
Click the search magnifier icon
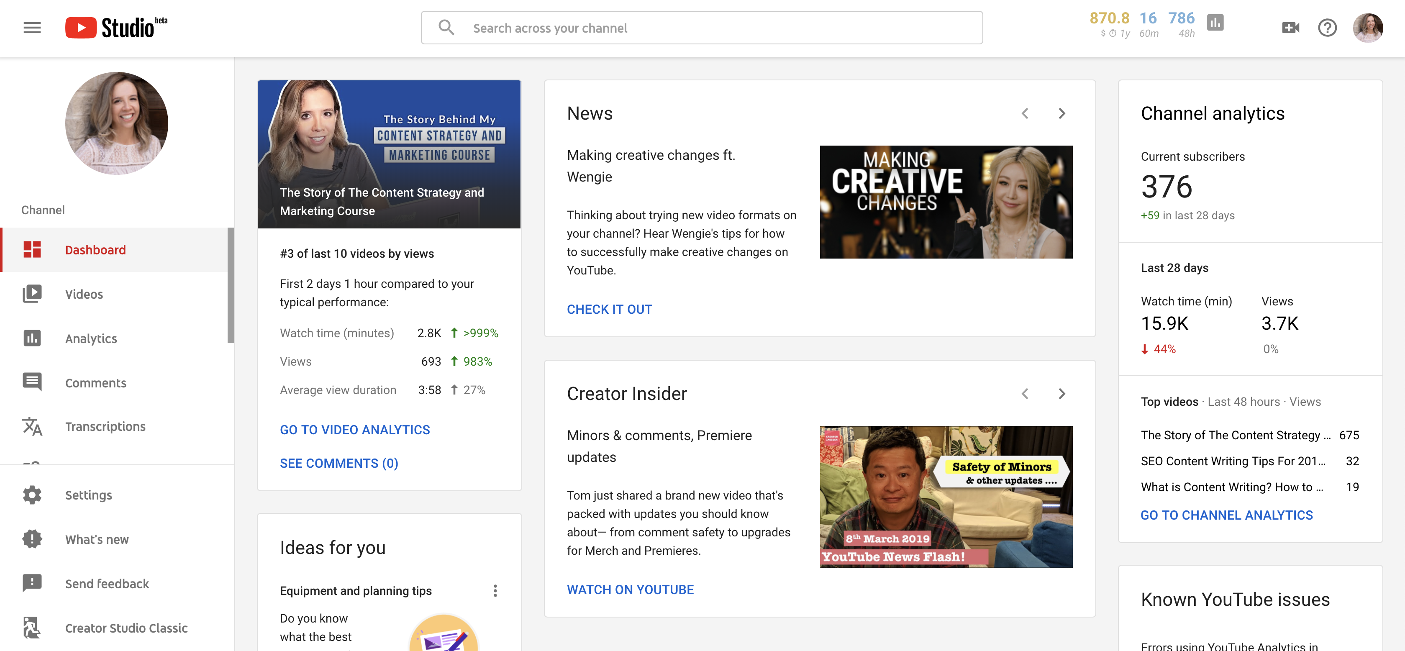click(446, 28)
